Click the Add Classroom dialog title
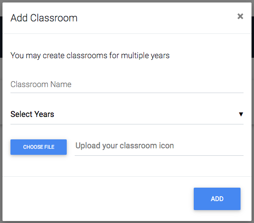 [44, 18]
